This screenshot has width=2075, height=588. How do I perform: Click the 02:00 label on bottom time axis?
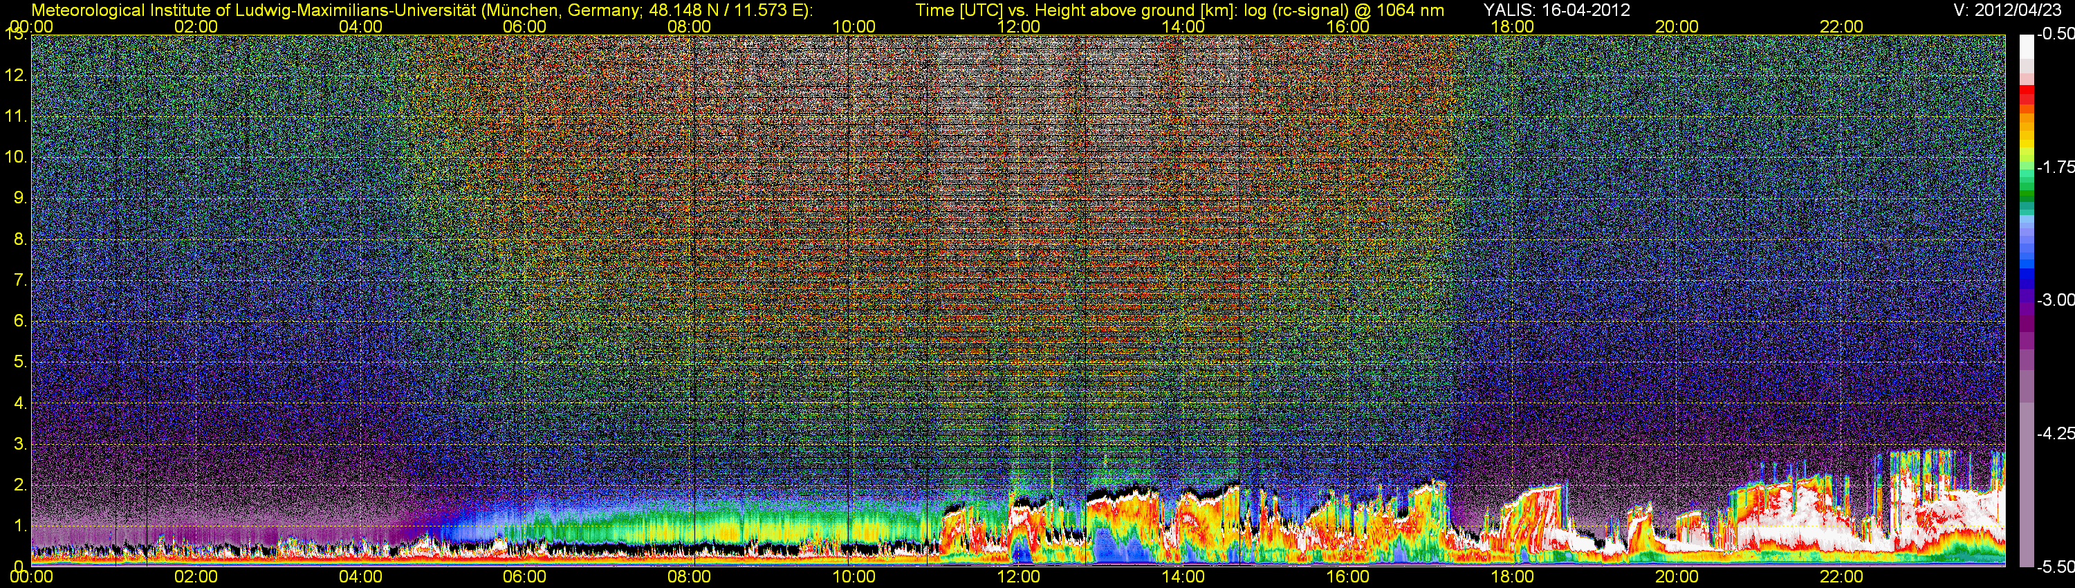tap(196, 577)
